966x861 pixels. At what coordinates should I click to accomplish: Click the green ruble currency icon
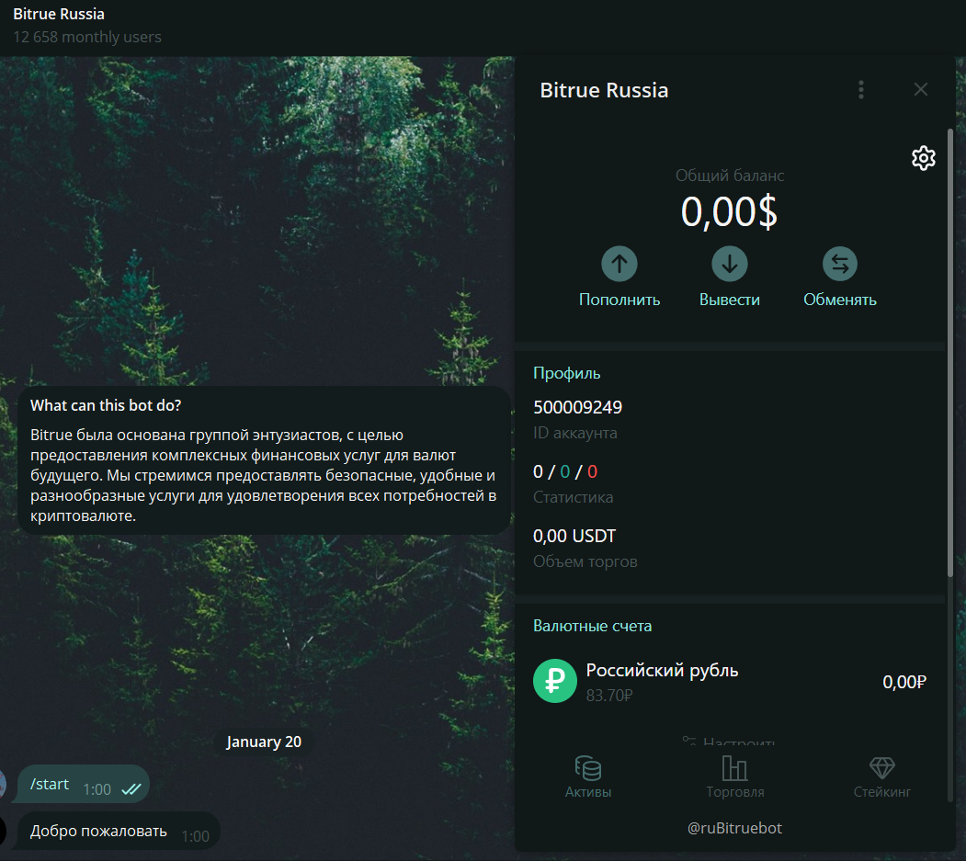555,681
